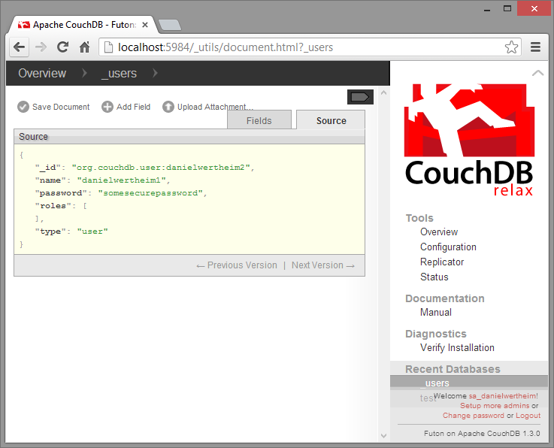554x448 pixels.
Task: Go to the home page icon
Action: click(84, 47)
